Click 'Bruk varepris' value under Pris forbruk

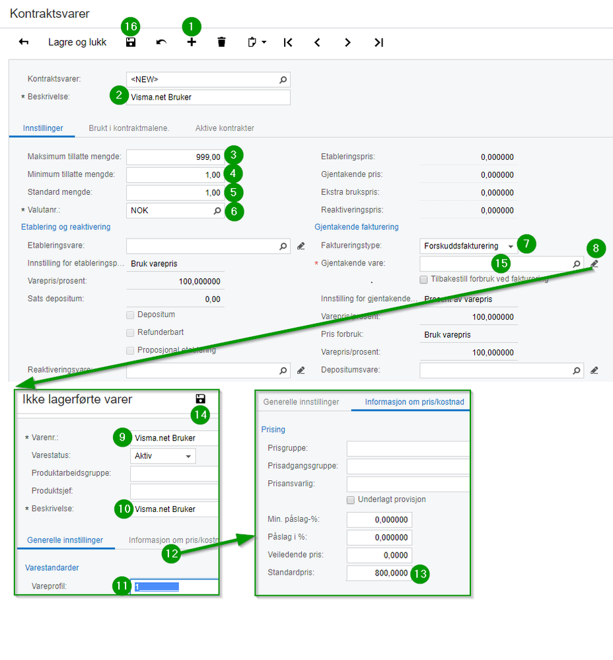tap(447, 335)
